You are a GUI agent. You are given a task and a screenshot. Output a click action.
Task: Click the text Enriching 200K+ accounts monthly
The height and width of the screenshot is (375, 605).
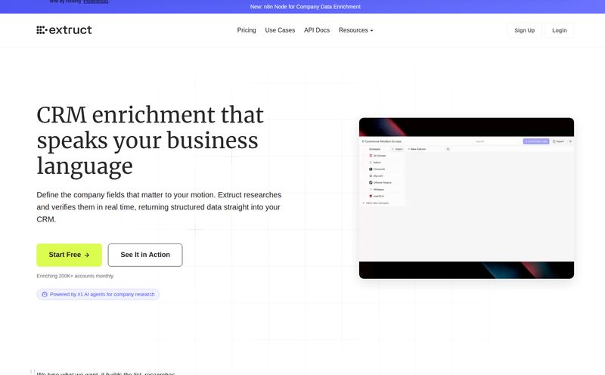point(75,276)
